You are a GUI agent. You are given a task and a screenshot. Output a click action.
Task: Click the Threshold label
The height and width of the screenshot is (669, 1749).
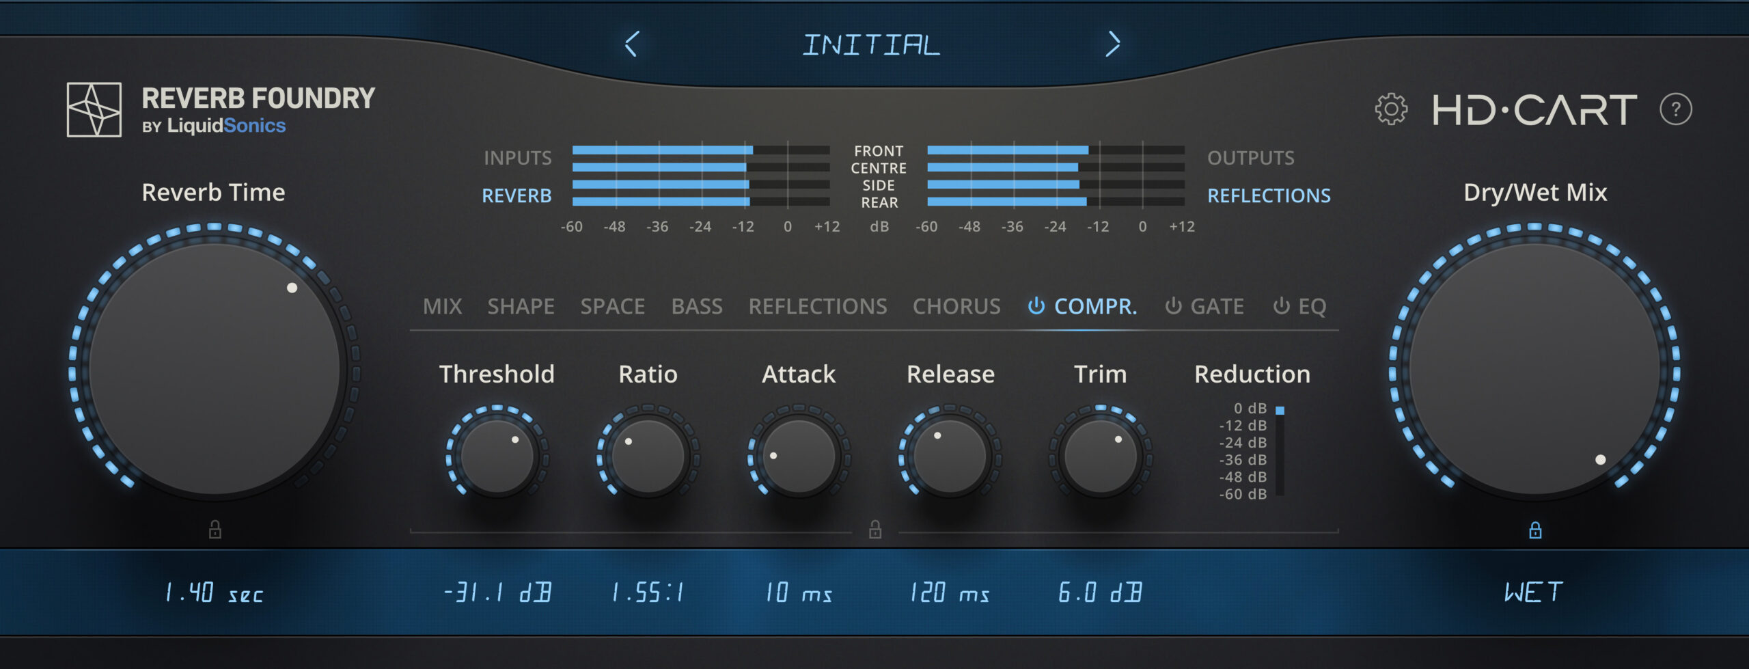(x=497, y=374)
